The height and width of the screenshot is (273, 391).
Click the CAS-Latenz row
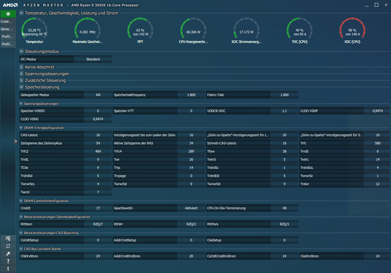pyautogui.click(x=65, y=135)
